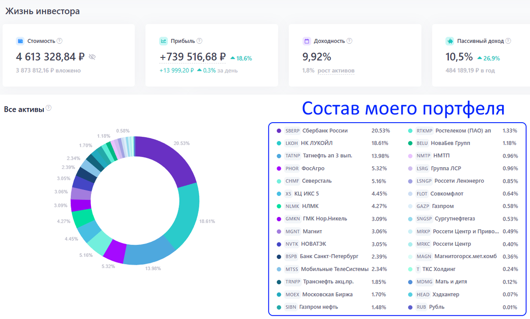The height and width of the screenshot is (319, 530).
Task: Click the piggy bank icon beside Пассивный доход
Action: coord(449,41)
